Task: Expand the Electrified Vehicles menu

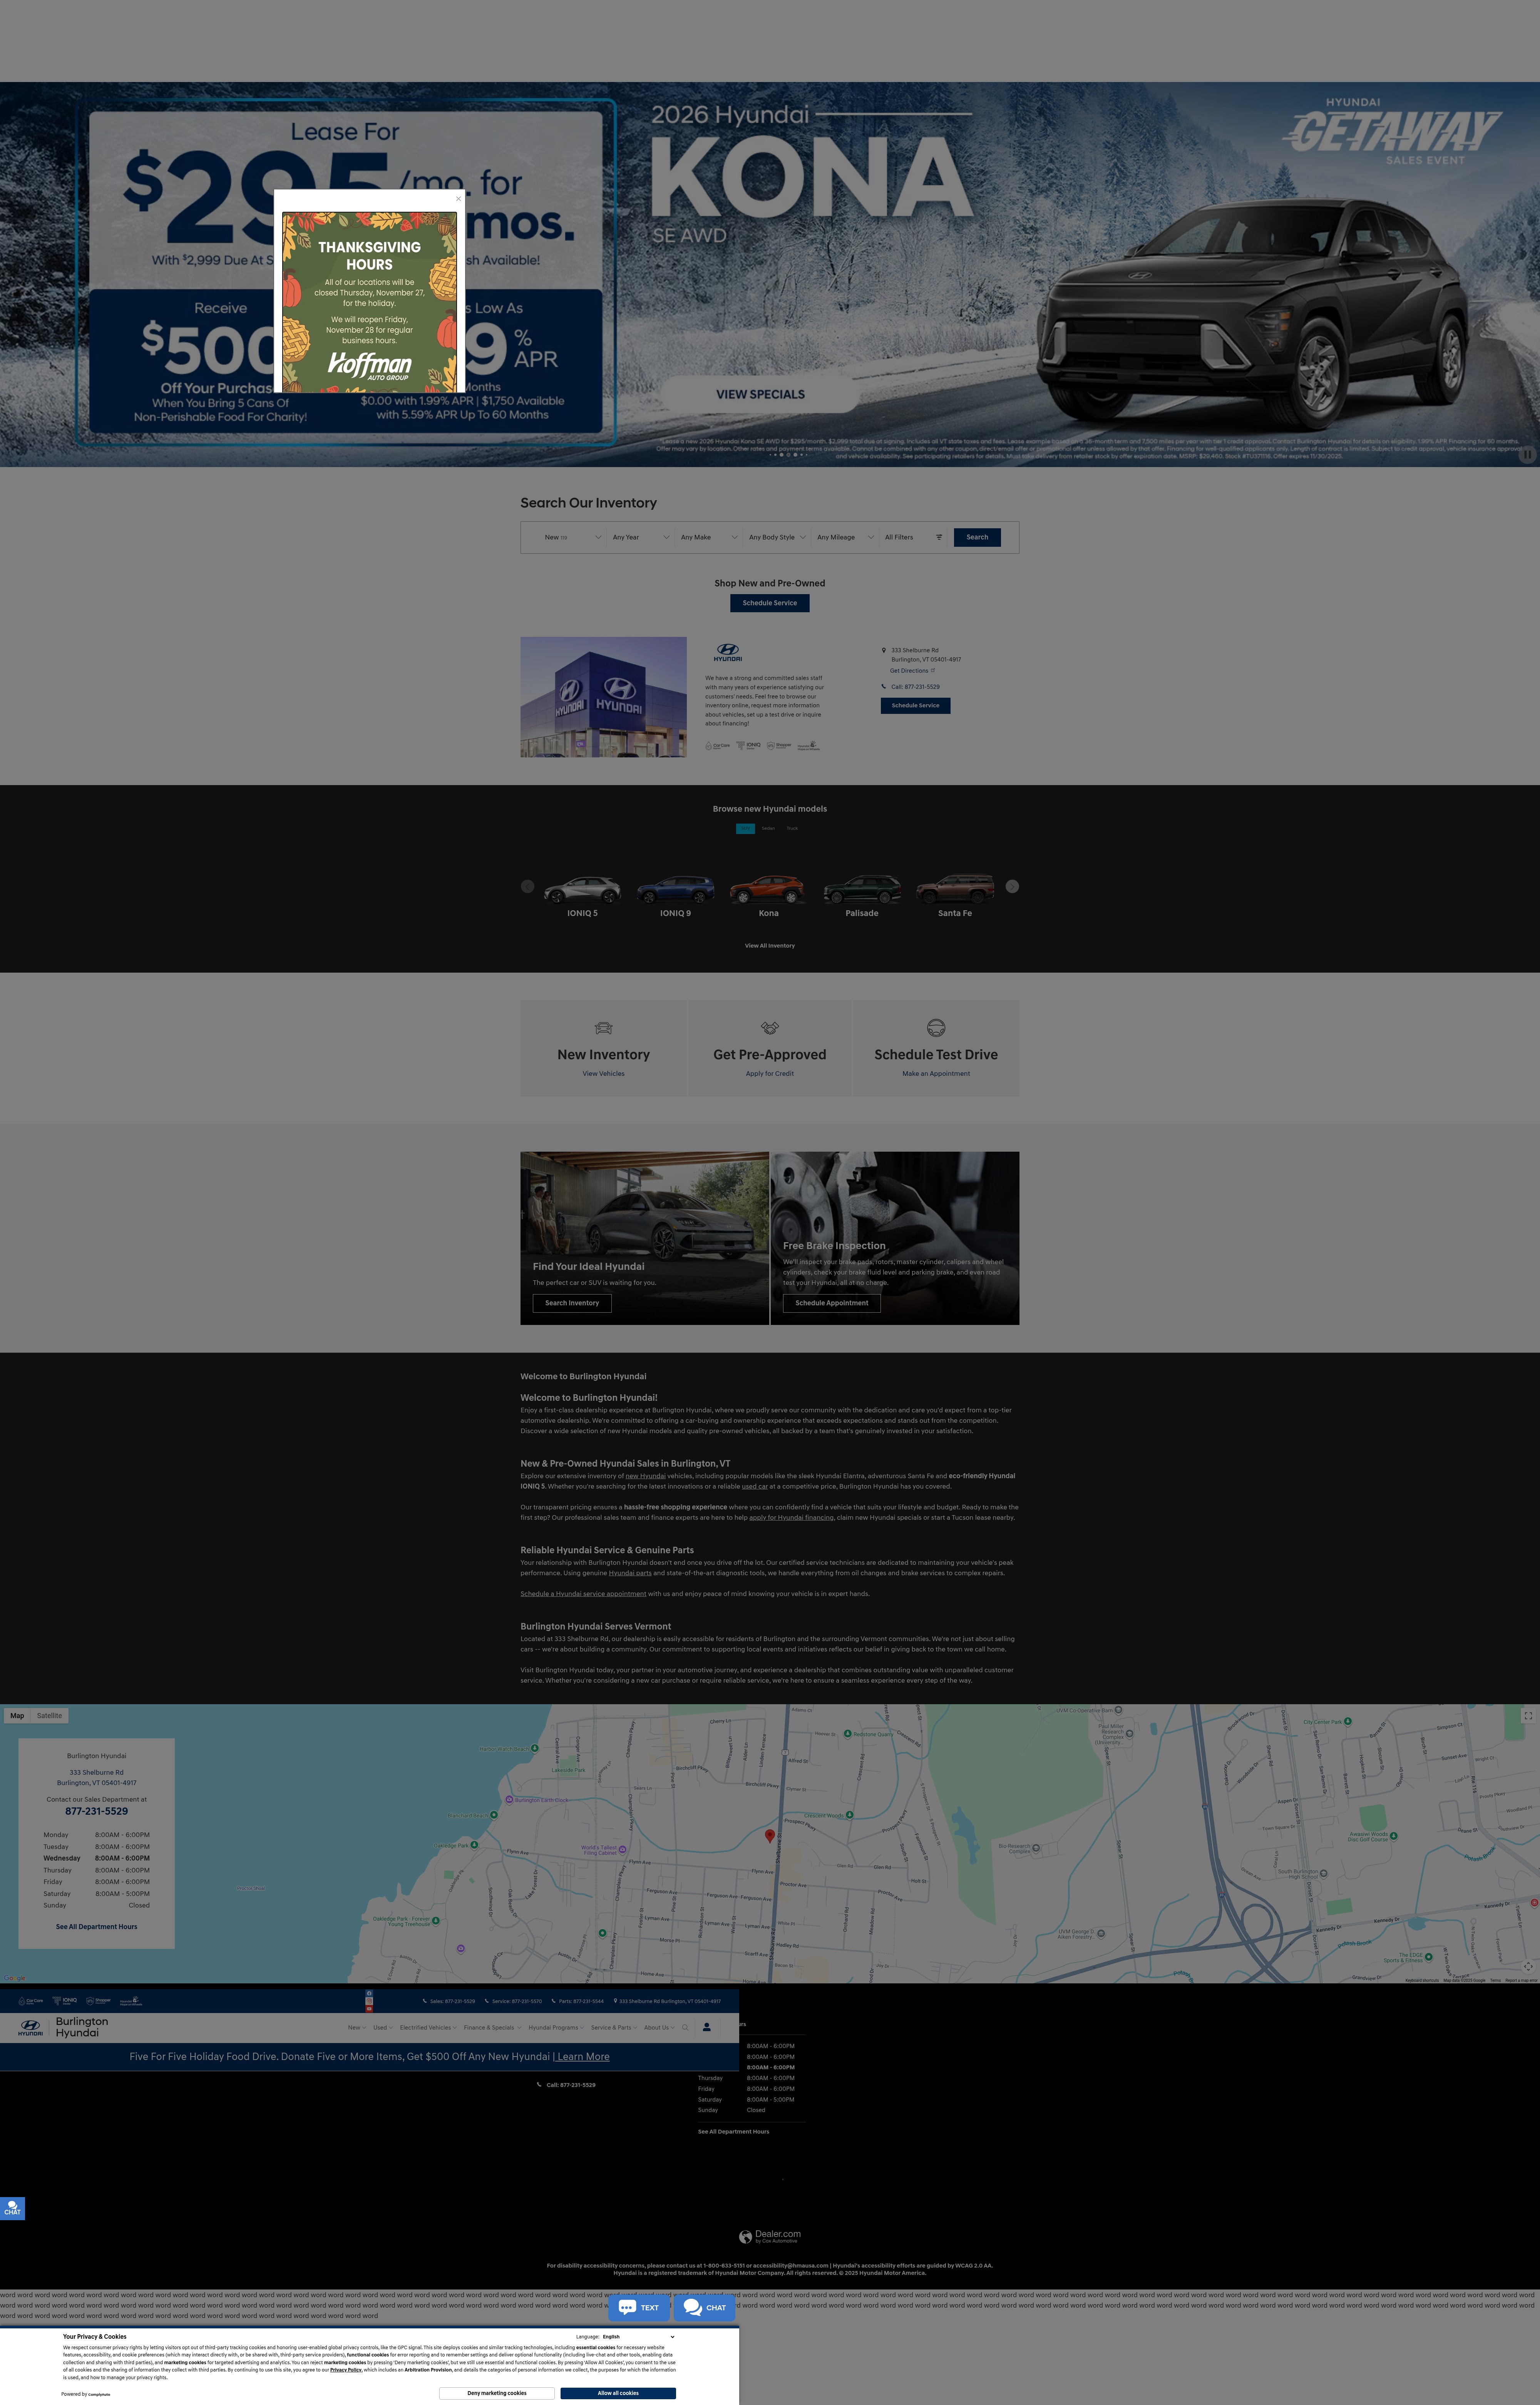Action: [x=428, y=2028]
